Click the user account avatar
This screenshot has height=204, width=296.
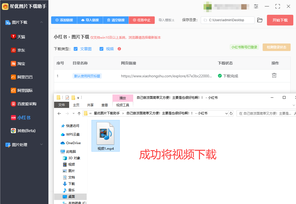pos(207,6)
